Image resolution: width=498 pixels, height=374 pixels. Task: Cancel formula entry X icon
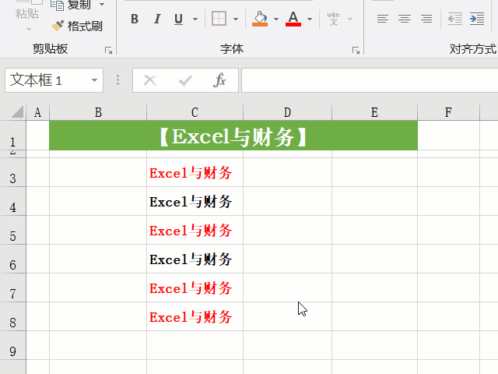149,80
